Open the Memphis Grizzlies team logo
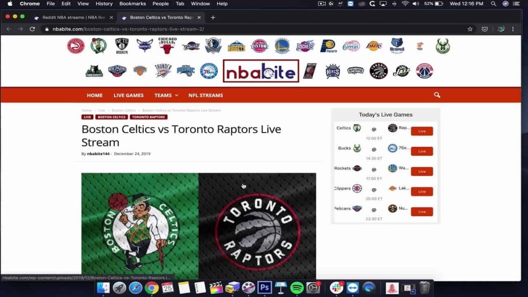This screenshot has width=528, height=297. [x=397, y=46]
